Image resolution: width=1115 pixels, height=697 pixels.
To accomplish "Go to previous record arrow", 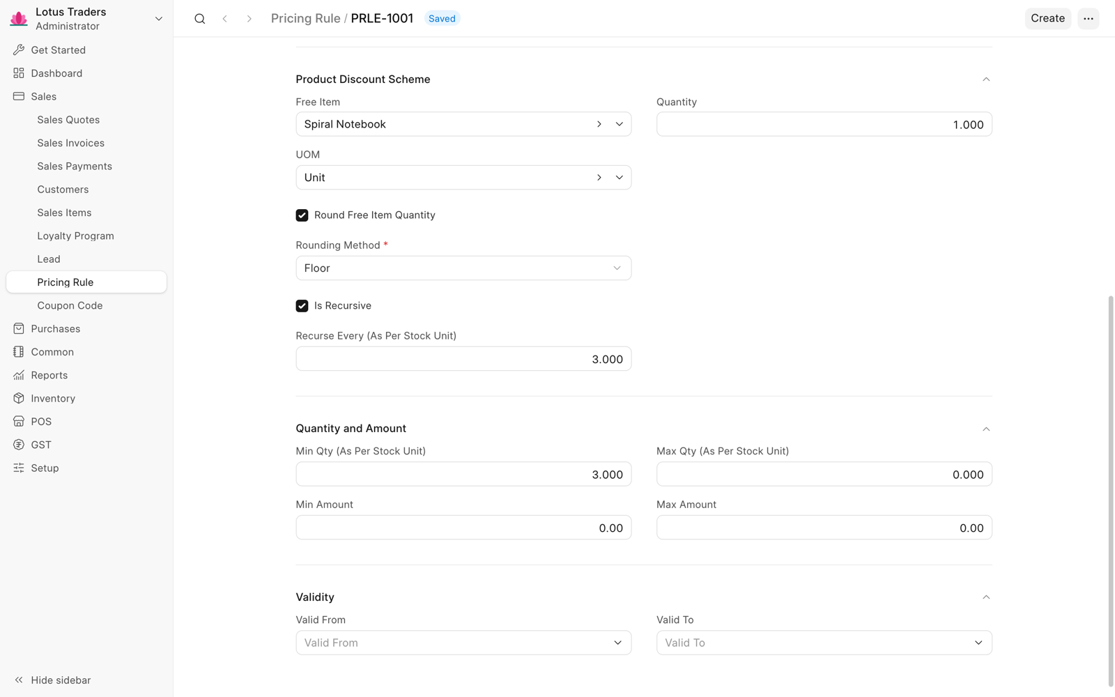I will [x=225, y=19].
